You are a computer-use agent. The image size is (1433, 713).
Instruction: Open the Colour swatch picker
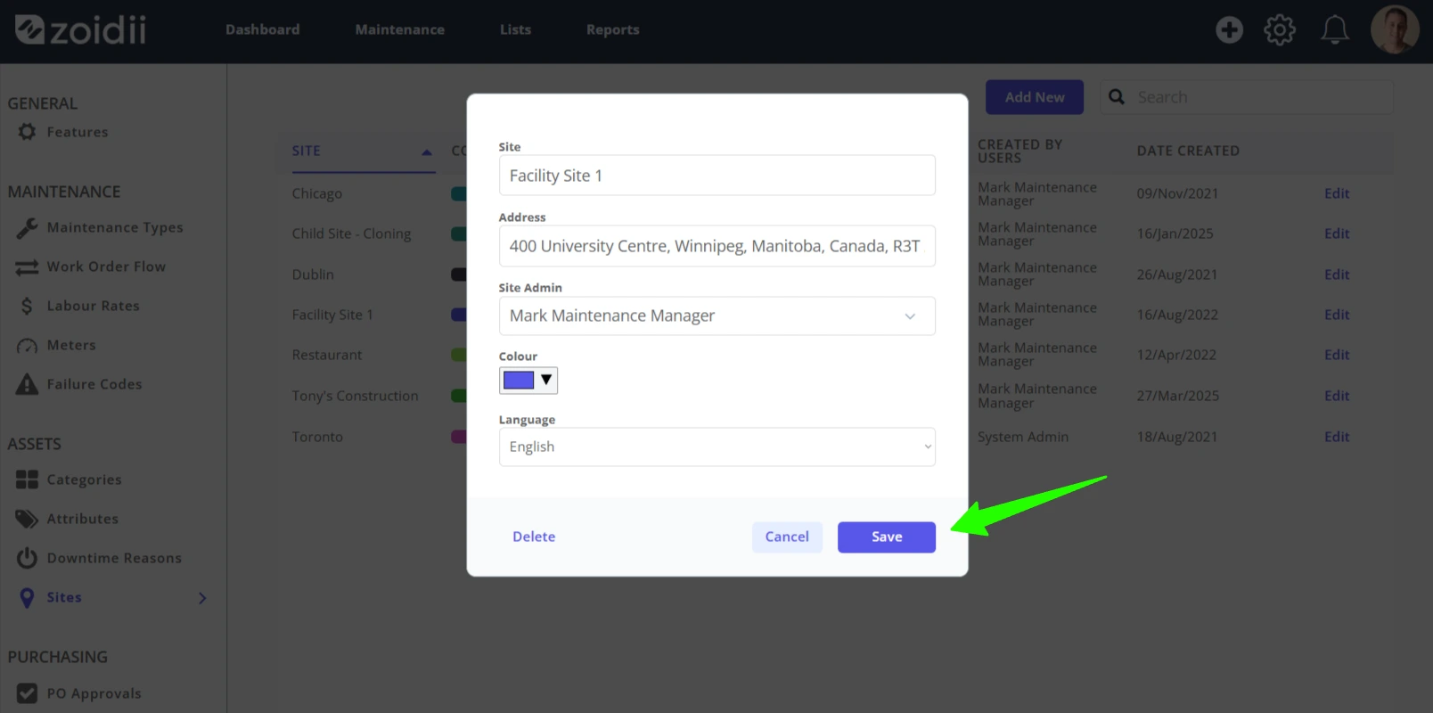pos(528,381)
